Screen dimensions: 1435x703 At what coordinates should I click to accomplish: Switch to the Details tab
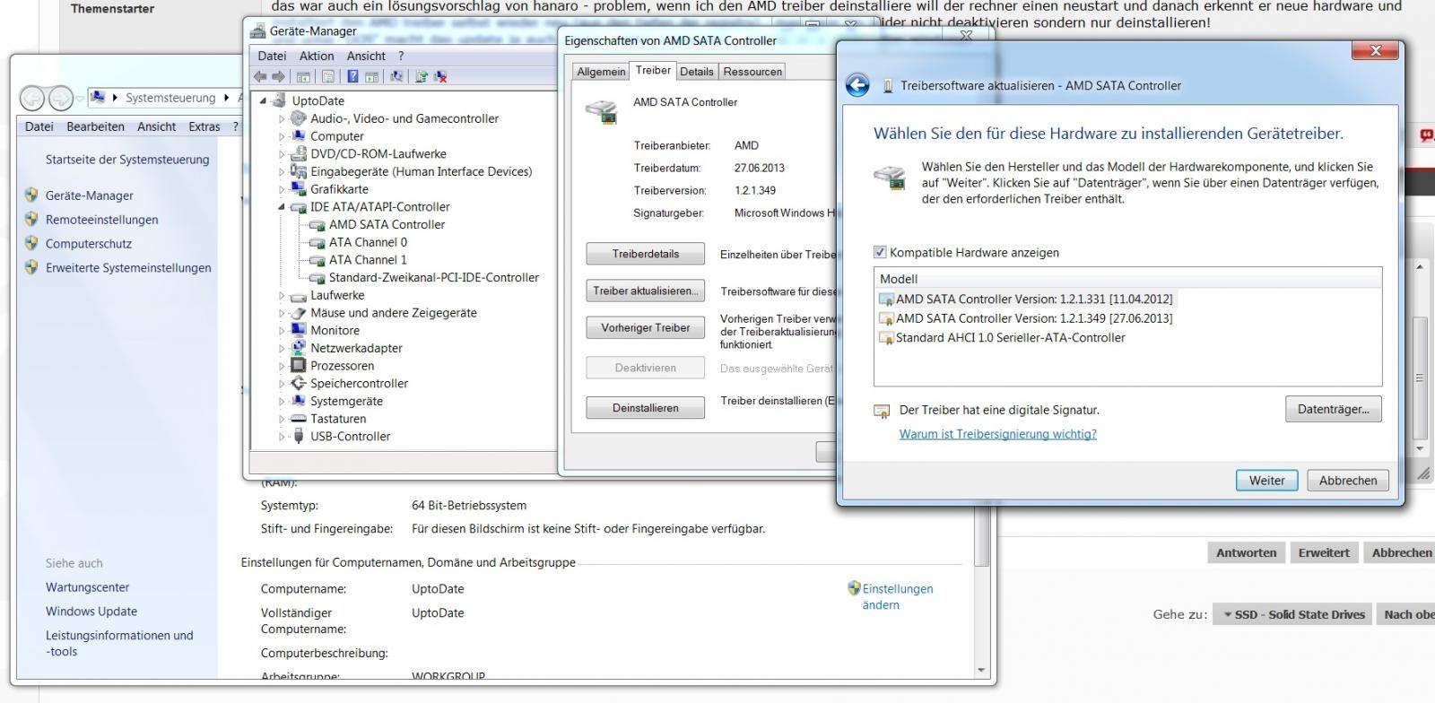pyautogui.click(x=697, y=72)
